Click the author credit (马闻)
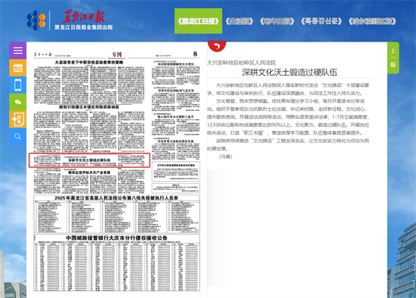Viewport: 416px width, 298px height. tap(225, 157)
